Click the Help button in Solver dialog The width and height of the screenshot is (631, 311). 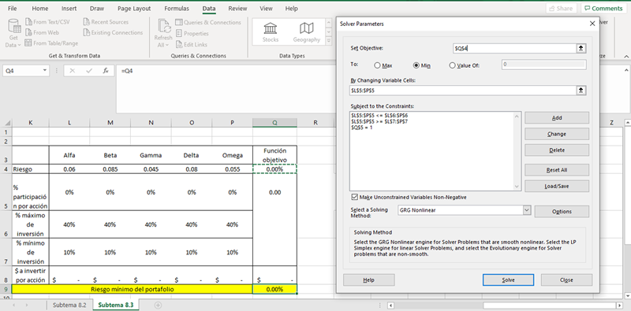point(368,280)
